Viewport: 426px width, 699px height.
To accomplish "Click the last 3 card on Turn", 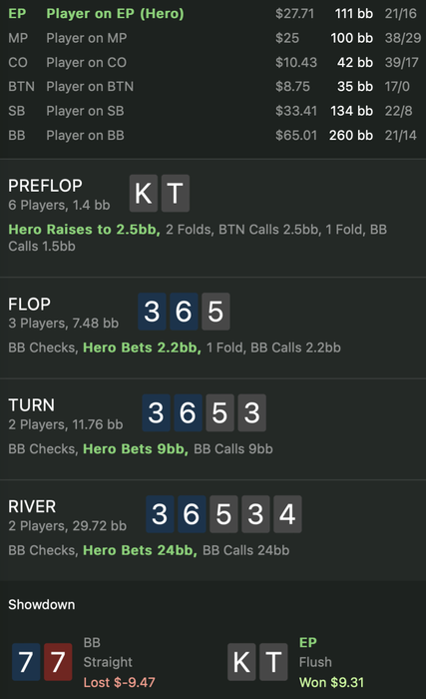I will click(x=251, y=412).
